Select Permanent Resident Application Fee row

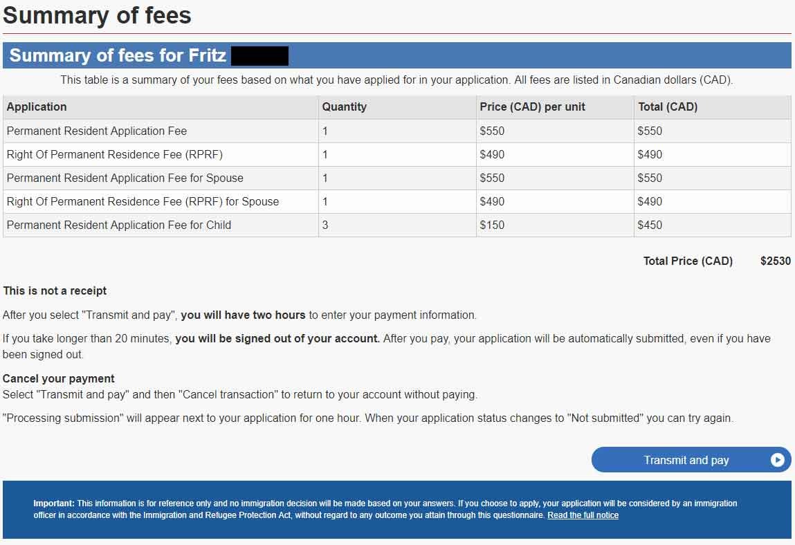click(x=397, y=131)
